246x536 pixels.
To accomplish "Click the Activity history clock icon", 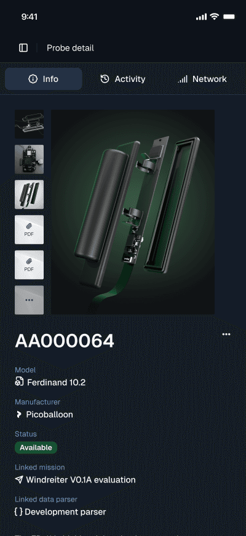I will point(105,79).
